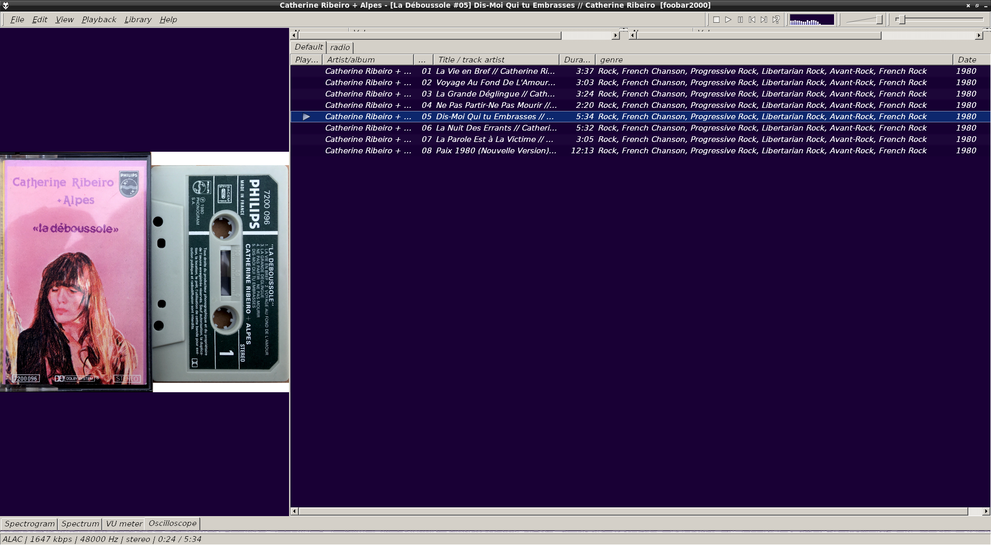Play a random track
Viewport: 991px width, 545px height.
(x=776, y=20)
